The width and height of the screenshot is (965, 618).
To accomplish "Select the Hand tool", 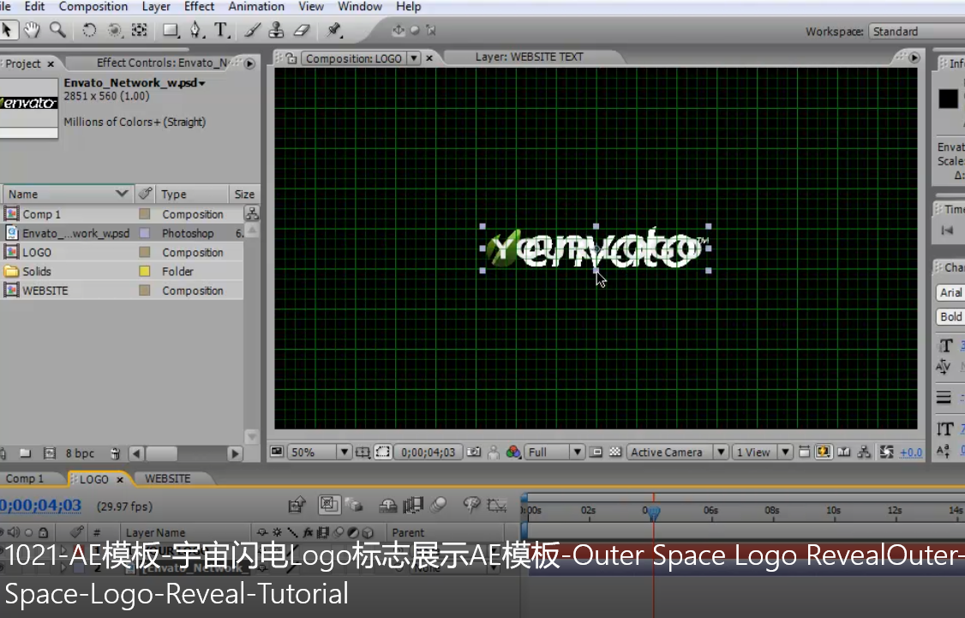I will (x=32, y=29).
